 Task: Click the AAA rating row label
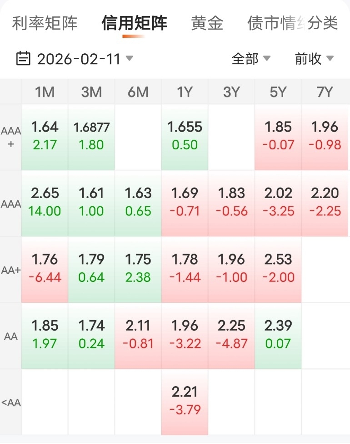pyautogui.click(x=11, y=204)
